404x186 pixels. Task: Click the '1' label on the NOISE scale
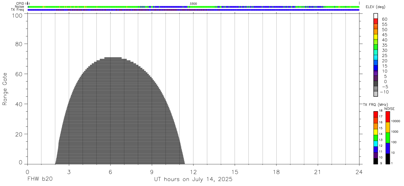pyautogui.click(x=392, y=163)
